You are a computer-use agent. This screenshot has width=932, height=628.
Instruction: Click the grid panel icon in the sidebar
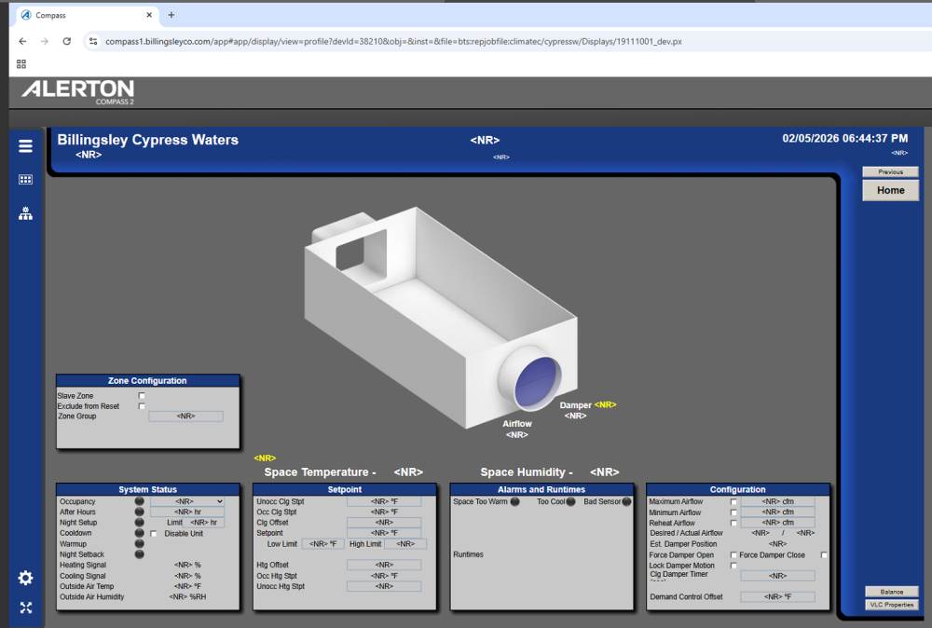coord(25,180)
